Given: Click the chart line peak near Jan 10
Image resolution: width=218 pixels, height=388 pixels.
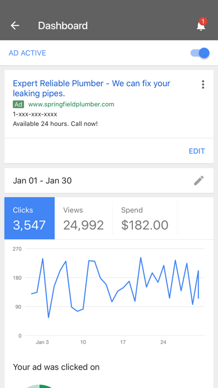Looking at the screenshot, I should (x=89, y=261).
